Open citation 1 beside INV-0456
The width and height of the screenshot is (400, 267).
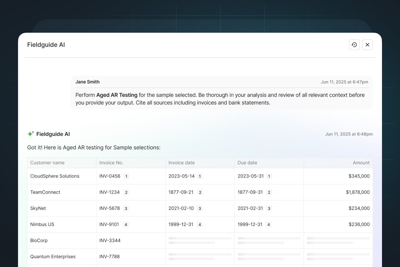126,176
